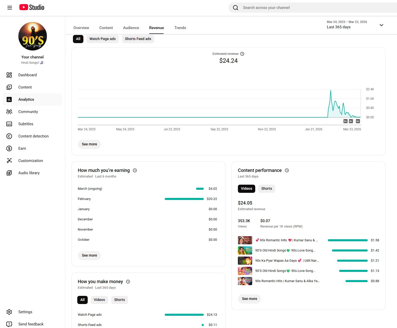The image size is (397, 328).
Task: Click Send feedback in sidebar
Action: click(x=31, y=324)
